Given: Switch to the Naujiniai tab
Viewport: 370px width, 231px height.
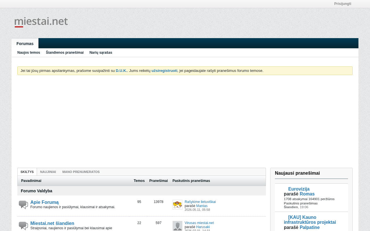Looking at the screenshot, I should 48,172.
